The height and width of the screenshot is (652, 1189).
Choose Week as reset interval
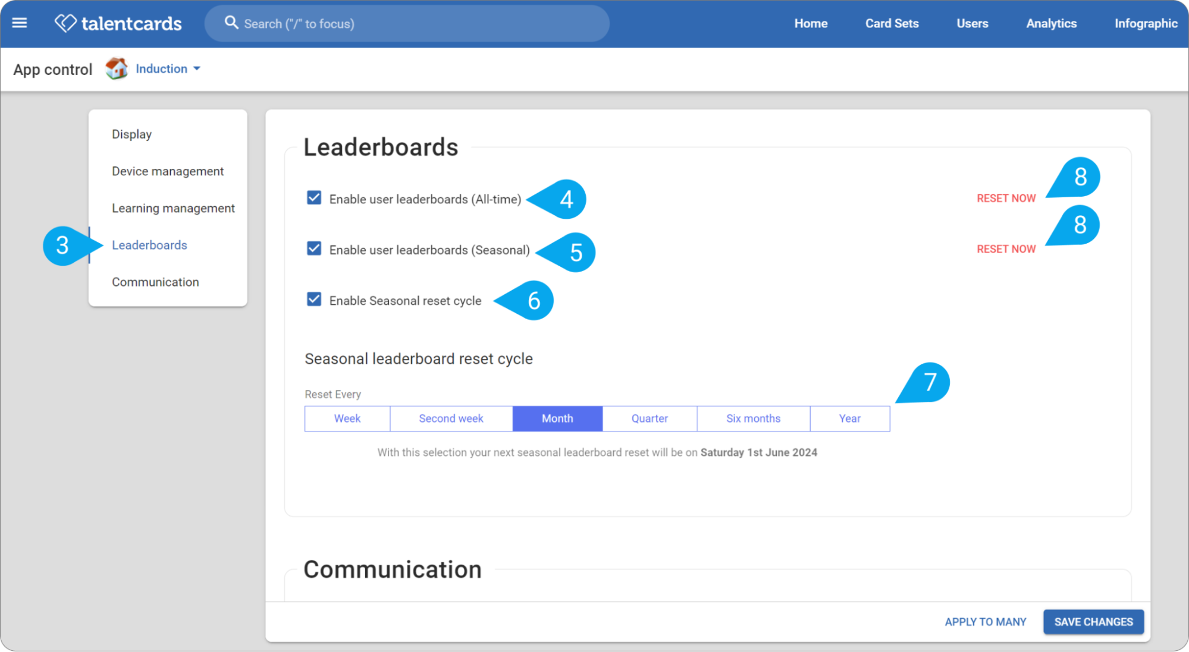pos(347,418)
